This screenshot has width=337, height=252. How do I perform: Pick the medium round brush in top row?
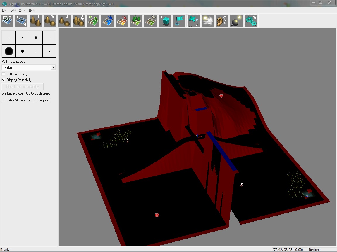tap(36, 38)
